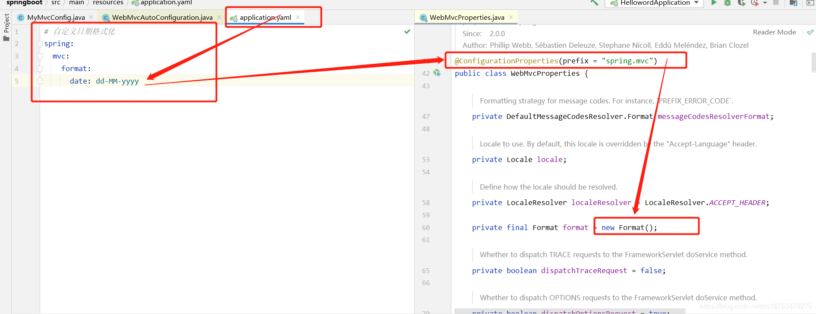Click the "spring.mvc" prefix string
816x314 pixels.
pos(627,61)
